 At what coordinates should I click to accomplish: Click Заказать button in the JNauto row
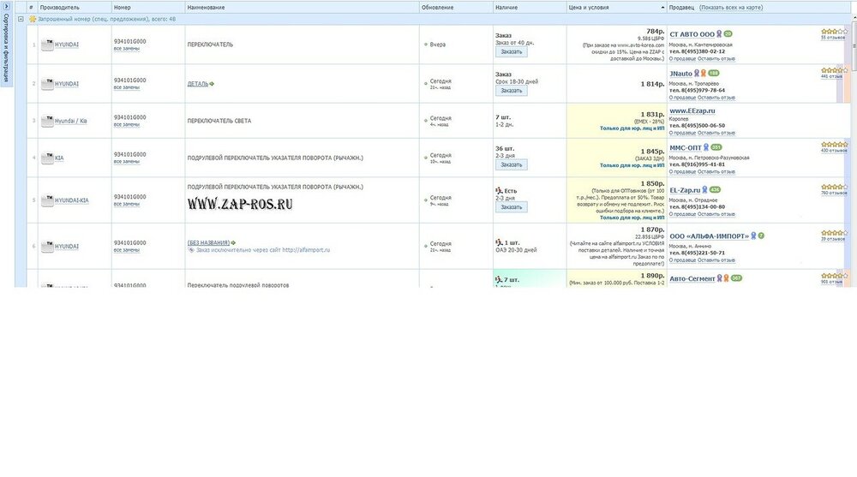pyautogui.click(x=512, y=91)
